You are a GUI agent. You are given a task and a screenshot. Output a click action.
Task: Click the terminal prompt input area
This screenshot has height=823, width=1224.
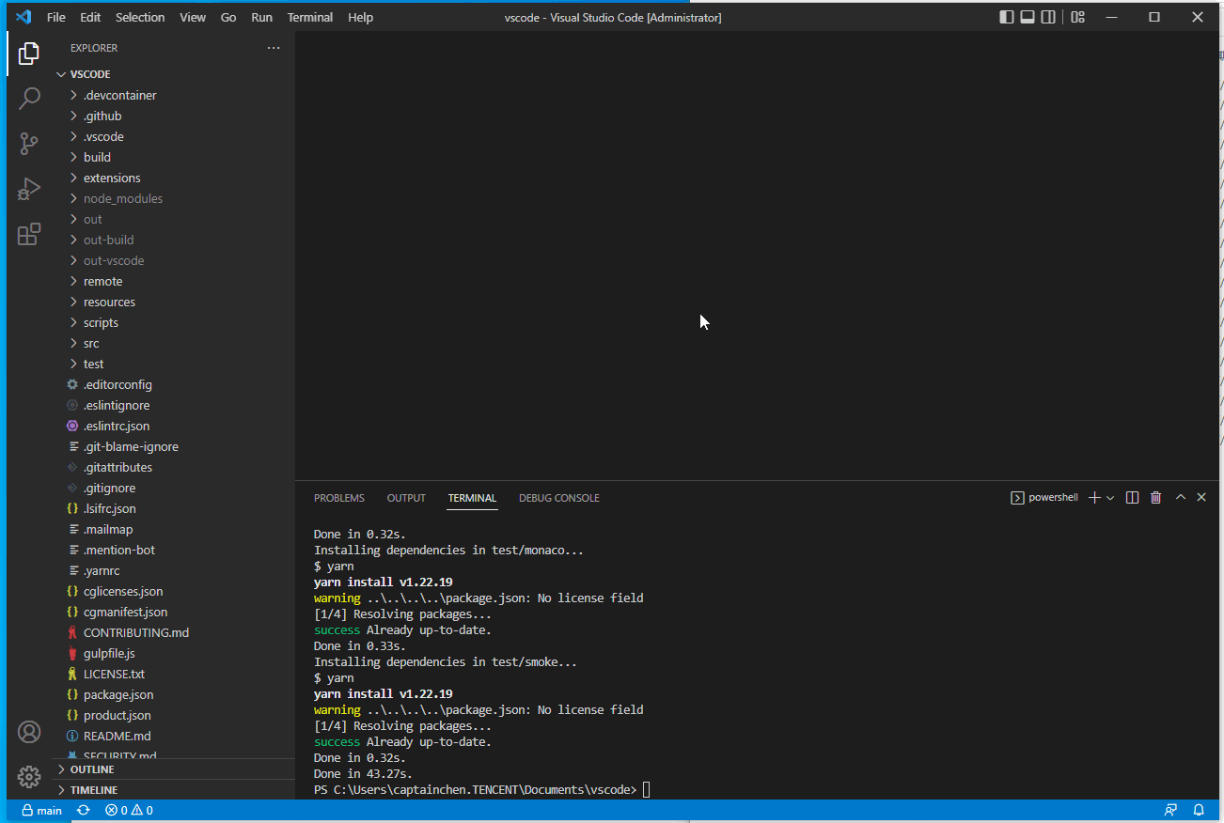click(x=646, y=789)
